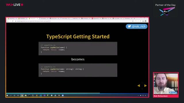184x103 pixels.
Task: Click the slide progress bar at bottom
Action: pyautogui.click(x=77, y=93)
